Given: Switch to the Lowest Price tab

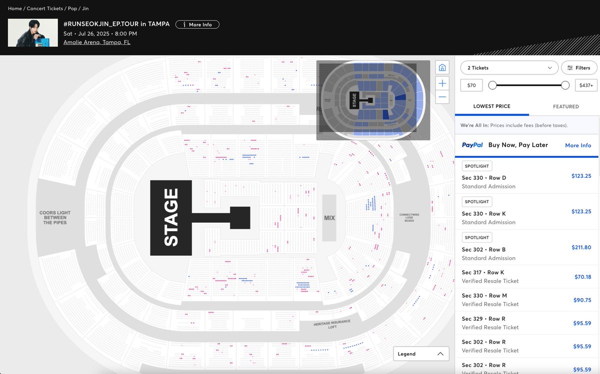Looking at the screenshot, I should coord(491,106).
